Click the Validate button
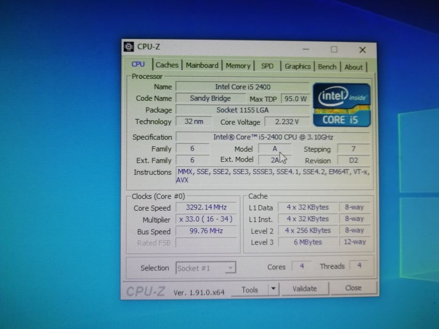This screenshot has width=439, height=329. coord(304,289)
